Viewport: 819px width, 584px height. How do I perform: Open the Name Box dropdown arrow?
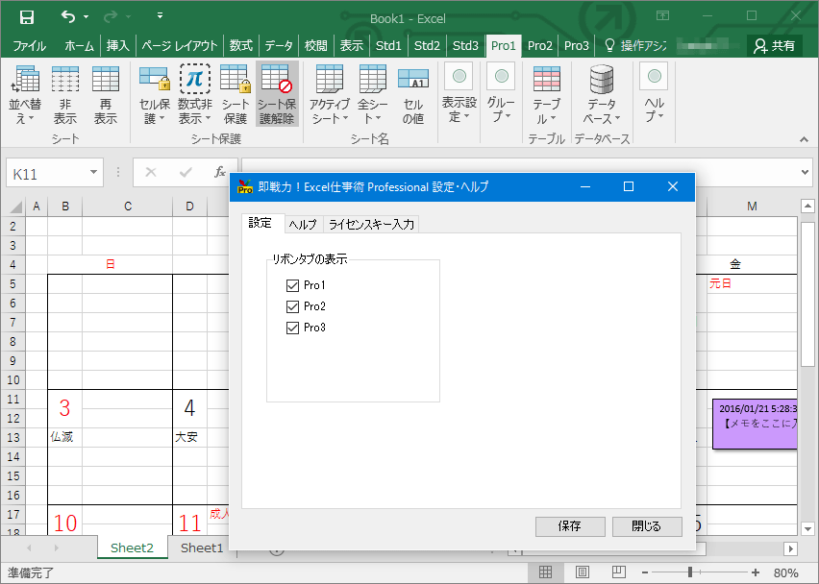click(94, 173)
